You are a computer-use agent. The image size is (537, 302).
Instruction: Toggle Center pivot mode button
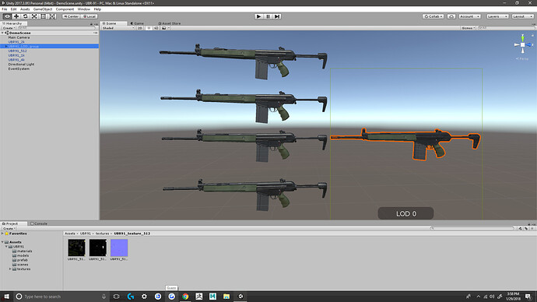72,16
